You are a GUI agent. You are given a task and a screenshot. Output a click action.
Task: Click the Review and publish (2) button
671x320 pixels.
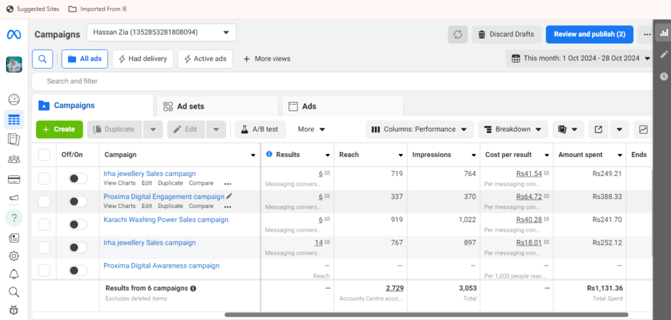coord(589,34)
